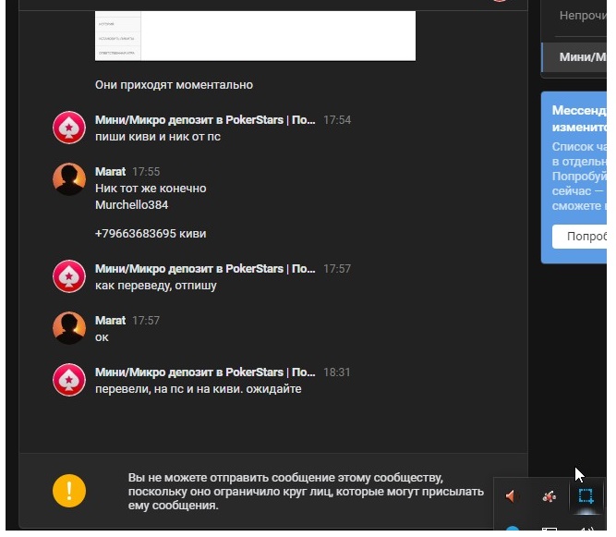The width and height of the screenshot is (616, 537).
Task: Open the attached screenshot image thumbnail
Action: pyautogui.click(x=255, y=36)
